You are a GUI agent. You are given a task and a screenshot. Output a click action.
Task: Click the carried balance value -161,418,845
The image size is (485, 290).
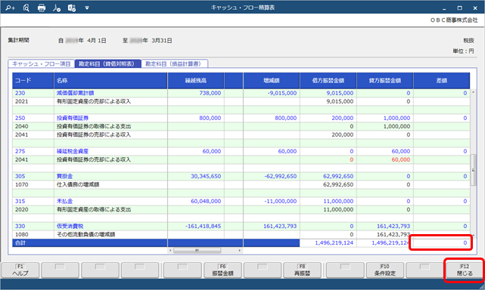pyautogui.click(x=204, y=227)
